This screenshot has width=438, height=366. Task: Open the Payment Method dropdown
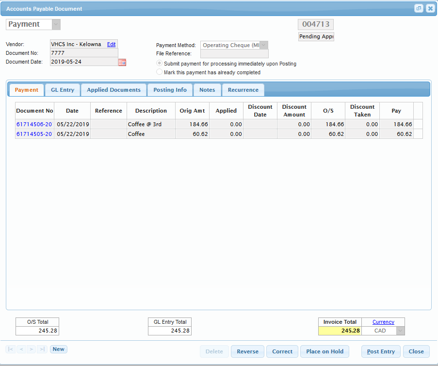pyautogui.click(x=264, y=45)
